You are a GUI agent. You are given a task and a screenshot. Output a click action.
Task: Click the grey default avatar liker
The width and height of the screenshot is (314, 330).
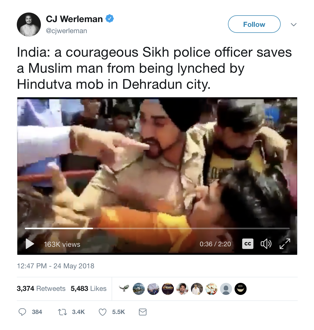pos(226,289)
